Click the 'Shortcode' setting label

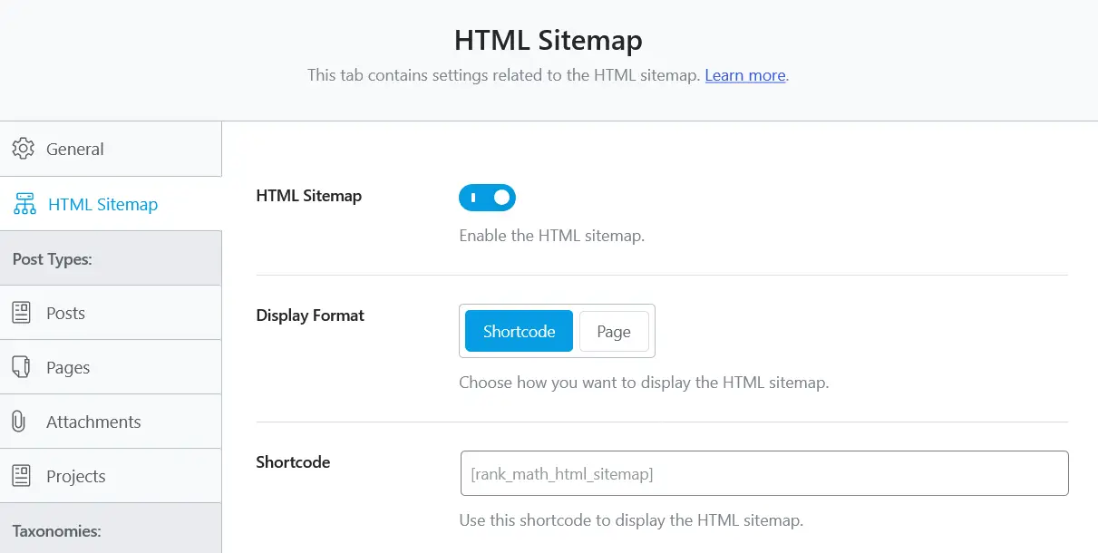pyautogui.click(x=293, y=462)
